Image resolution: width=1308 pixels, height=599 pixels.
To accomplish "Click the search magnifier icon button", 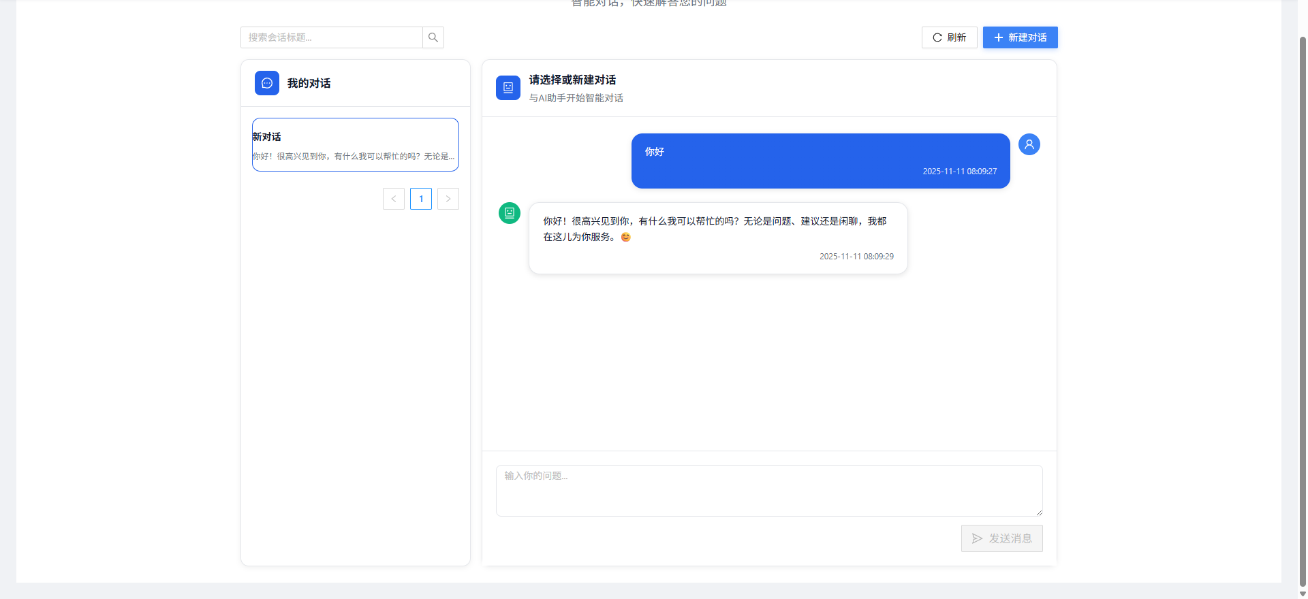I will coord(433,37).
